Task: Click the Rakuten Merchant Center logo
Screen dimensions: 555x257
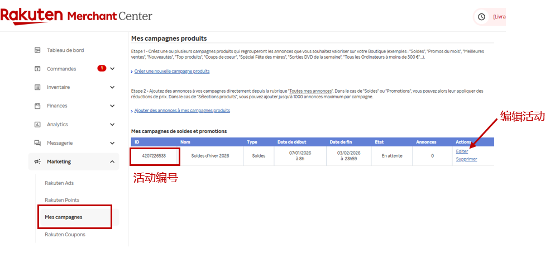Action: [76, 16]
